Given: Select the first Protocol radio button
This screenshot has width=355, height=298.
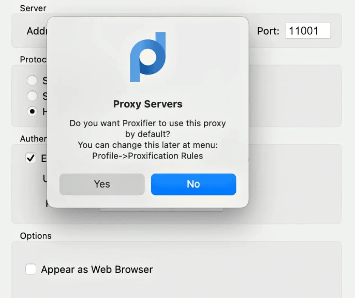Looking at the screenshot, I should click(x=32, y=80).
